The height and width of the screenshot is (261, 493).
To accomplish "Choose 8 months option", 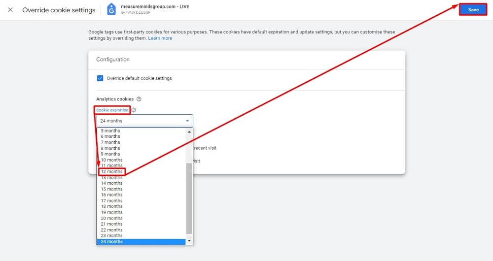I will pyautogui.click(x=141, y=148).
